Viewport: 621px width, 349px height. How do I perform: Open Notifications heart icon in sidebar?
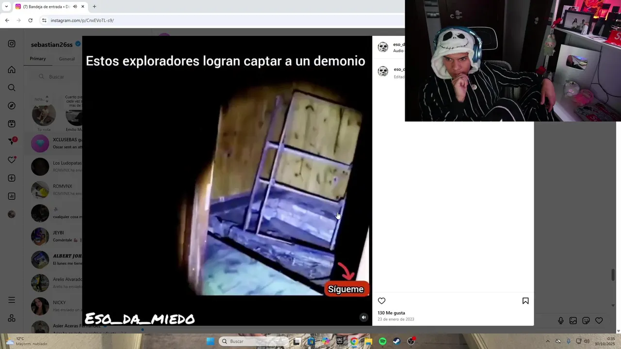tap(12, 160)
